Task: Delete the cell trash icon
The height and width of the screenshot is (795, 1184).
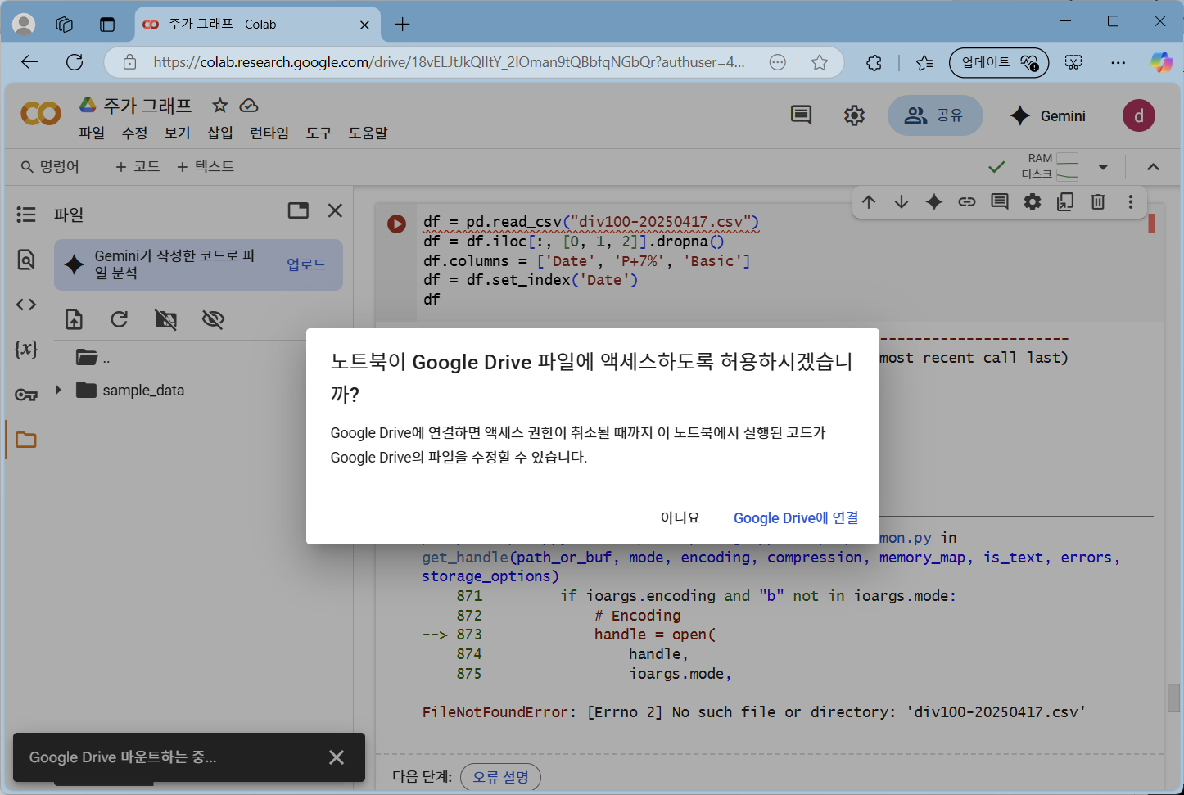Action: [1098, 201]
